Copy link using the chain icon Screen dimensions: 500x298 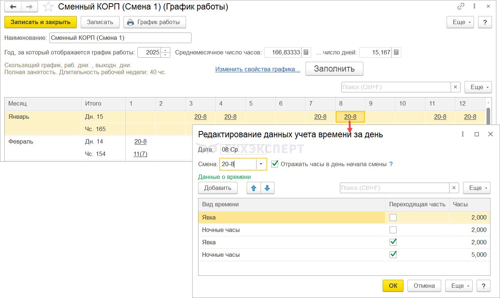(461, 7)
